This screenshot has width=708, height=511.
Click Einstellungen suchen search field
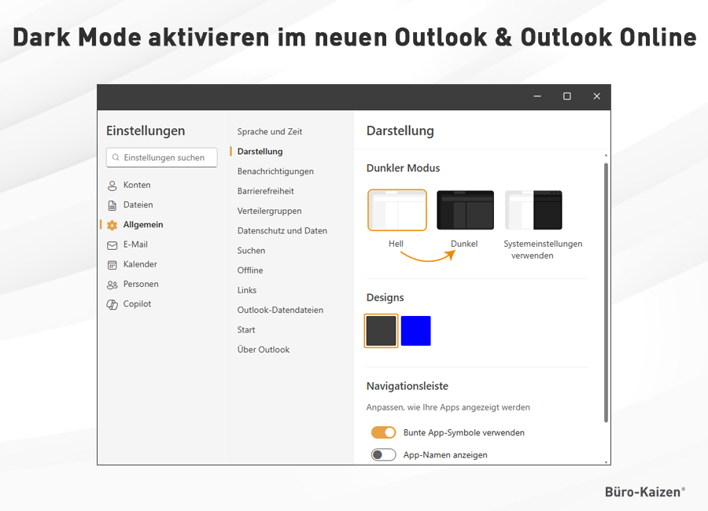pos(161,157)
